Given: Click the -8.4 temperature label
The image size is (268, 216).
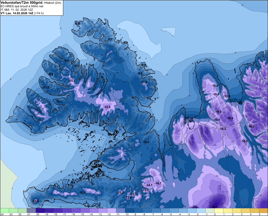Looking at the screenshot, I should [73, 182].
